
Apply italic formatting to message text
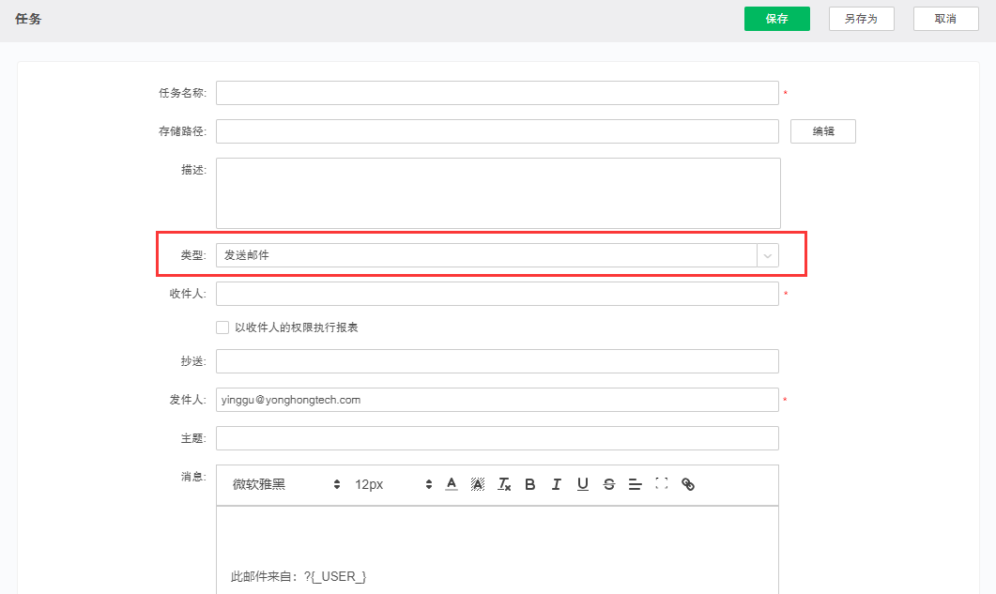click(556, 483)
